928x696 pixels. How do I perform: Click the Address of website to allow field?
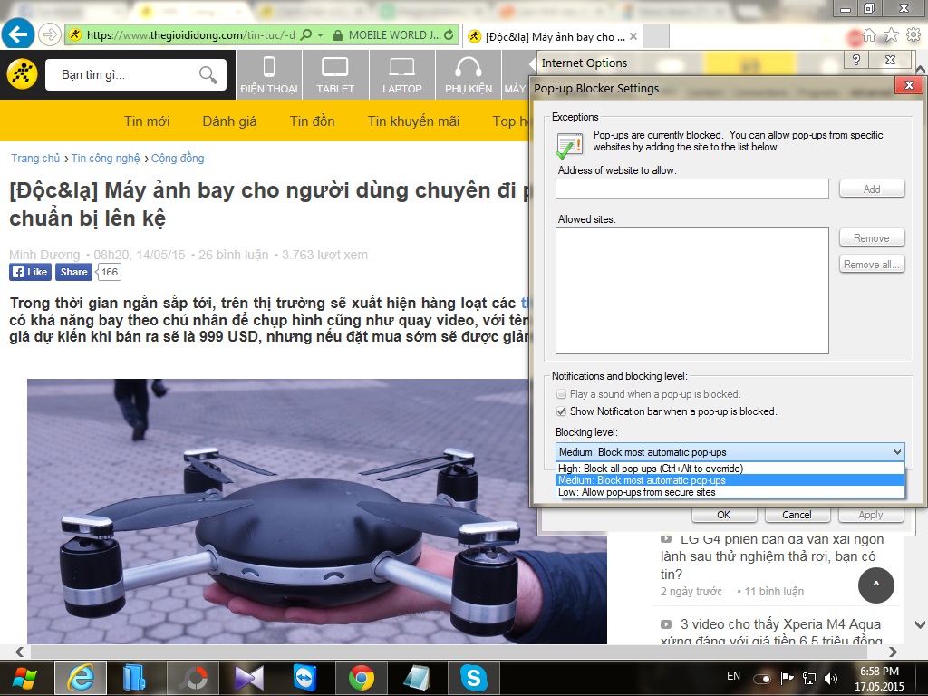691,188
